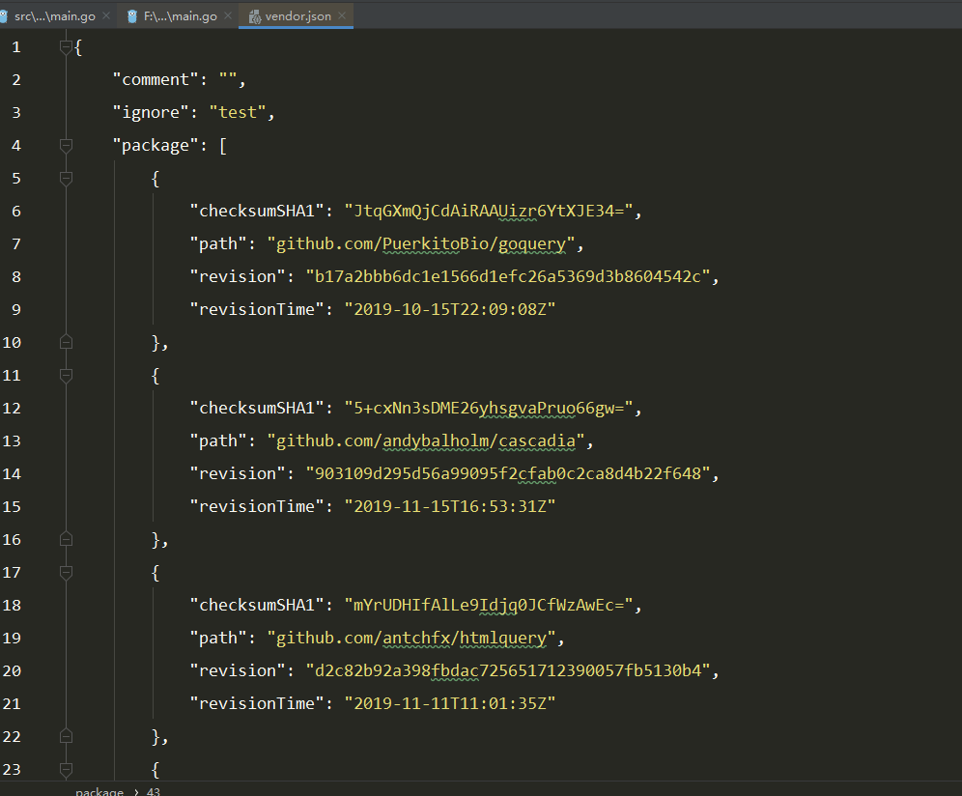Collapse the cascadia package block at line 11
The image size is (962, 796).
66,376
